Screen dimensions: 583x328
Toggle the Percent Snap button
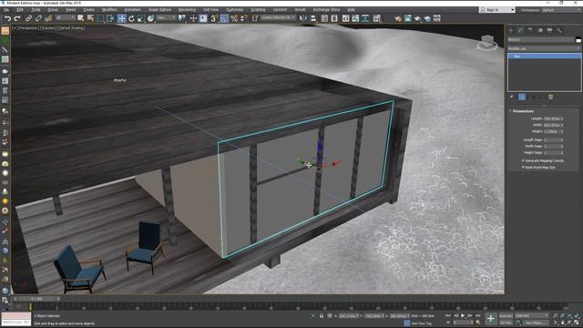[x=234, y=18]
